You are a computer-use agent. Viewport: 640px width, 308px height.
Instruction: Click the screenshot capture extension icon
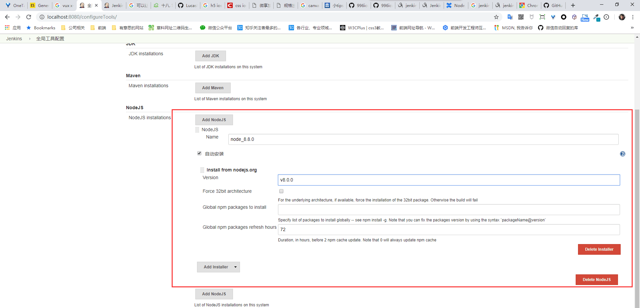coord(542,17)
